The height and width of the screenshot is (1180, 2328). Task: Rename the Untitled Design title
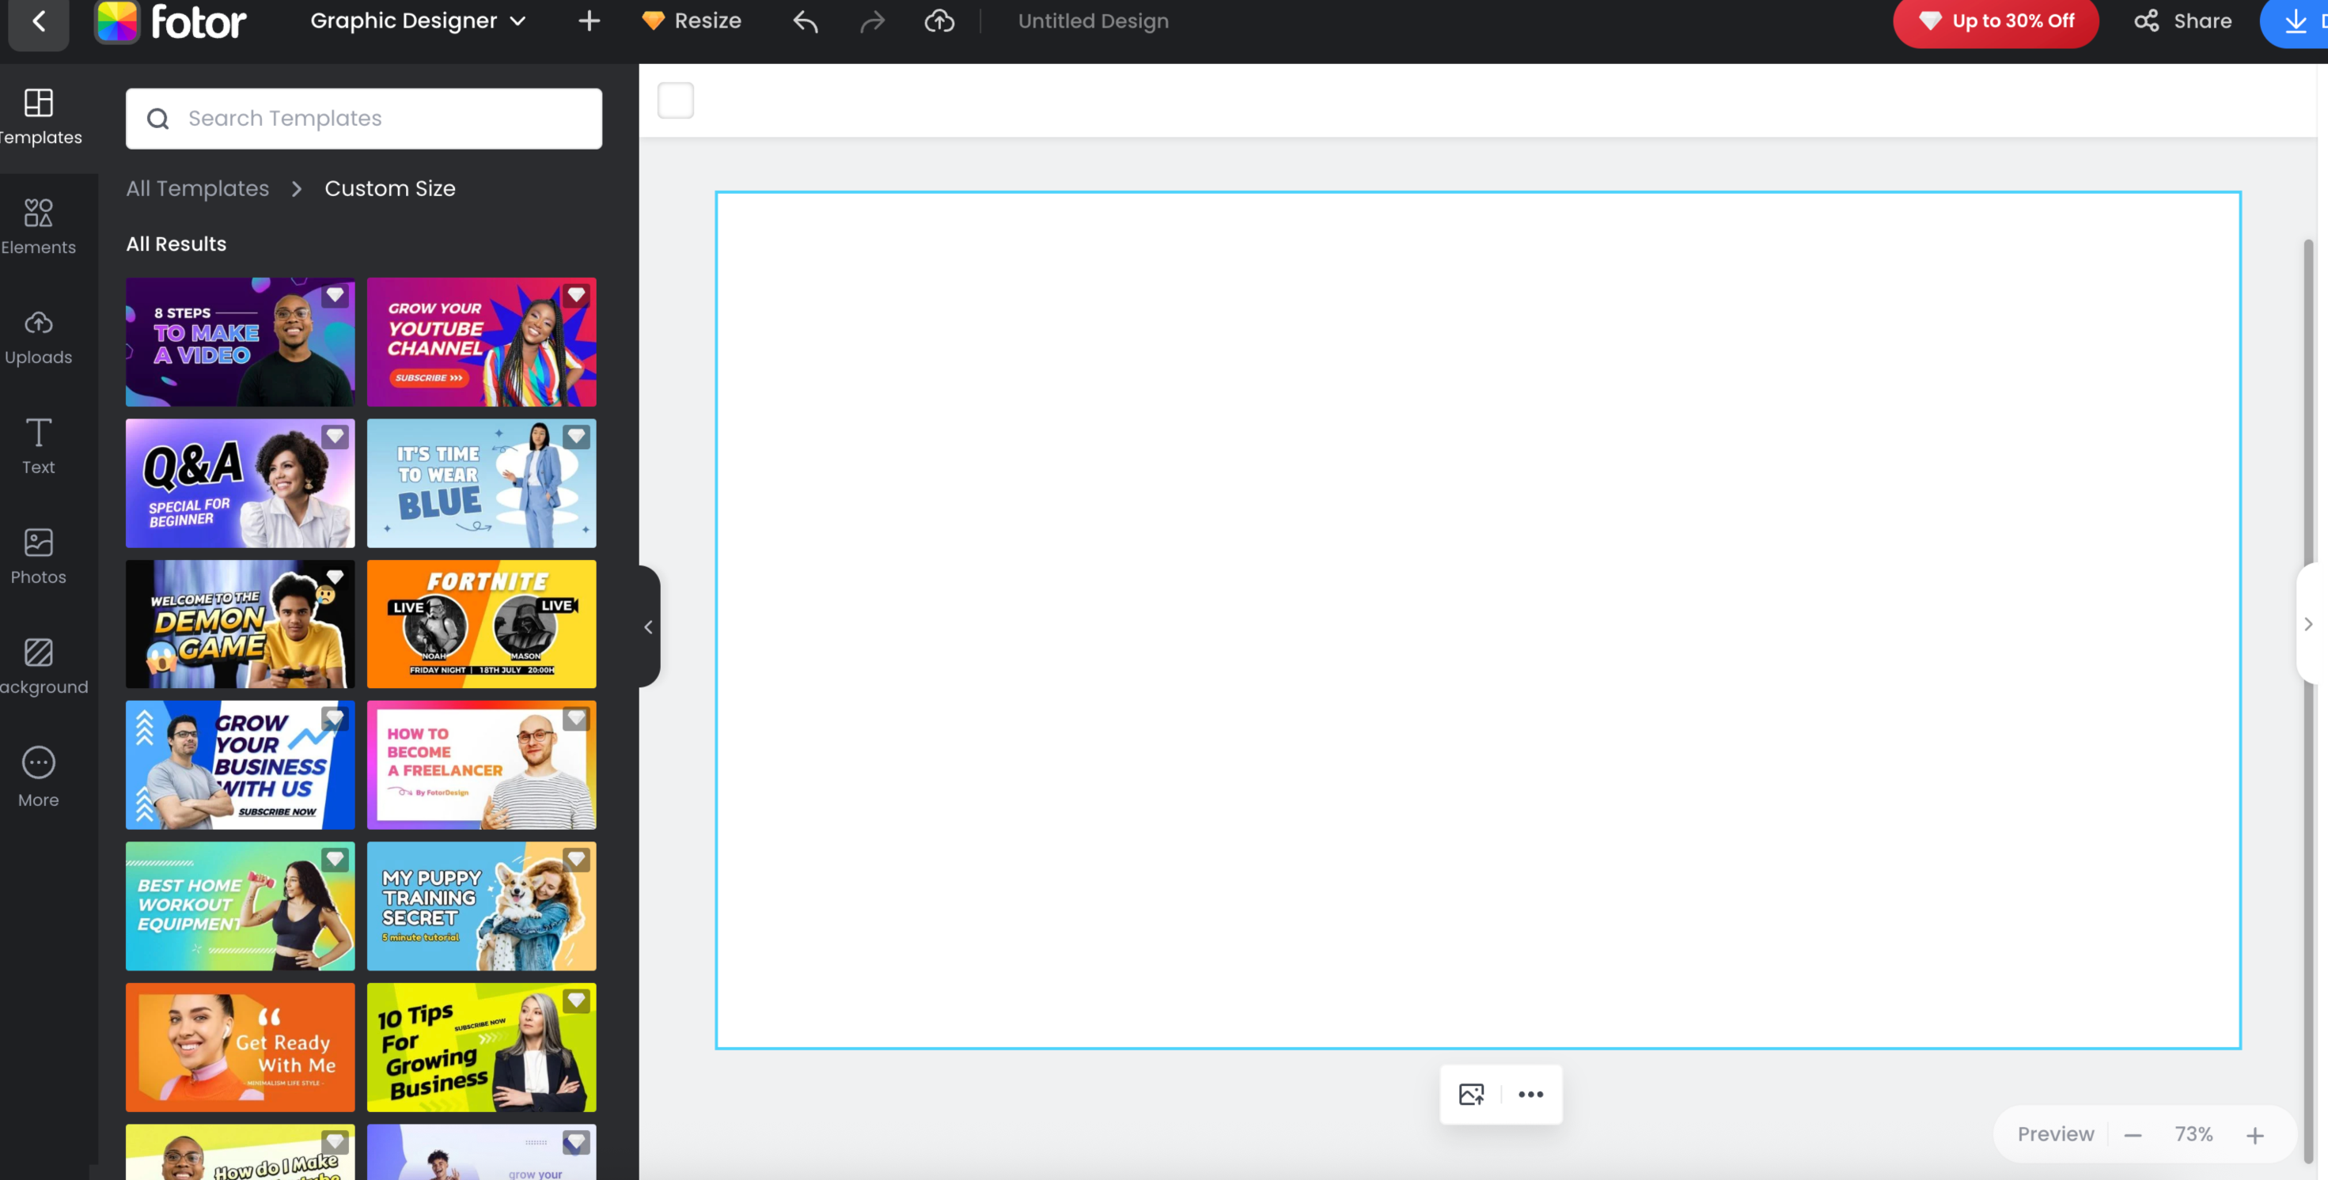click(x=1093, y=21)
